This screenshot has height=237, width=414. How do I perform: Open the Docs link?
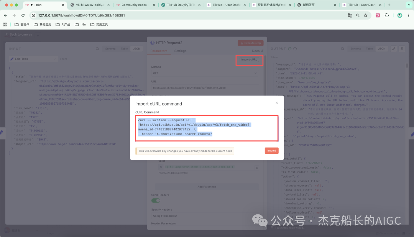click(258, 51)
